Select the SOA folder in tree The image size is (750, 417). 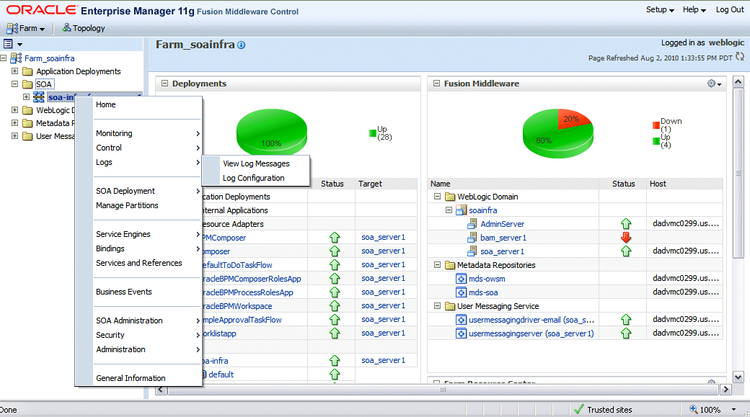(44, 84)
